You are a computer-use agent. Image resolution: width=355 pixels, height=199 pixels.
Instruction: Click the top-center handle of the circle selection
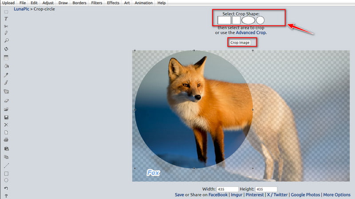pos(194,51)
